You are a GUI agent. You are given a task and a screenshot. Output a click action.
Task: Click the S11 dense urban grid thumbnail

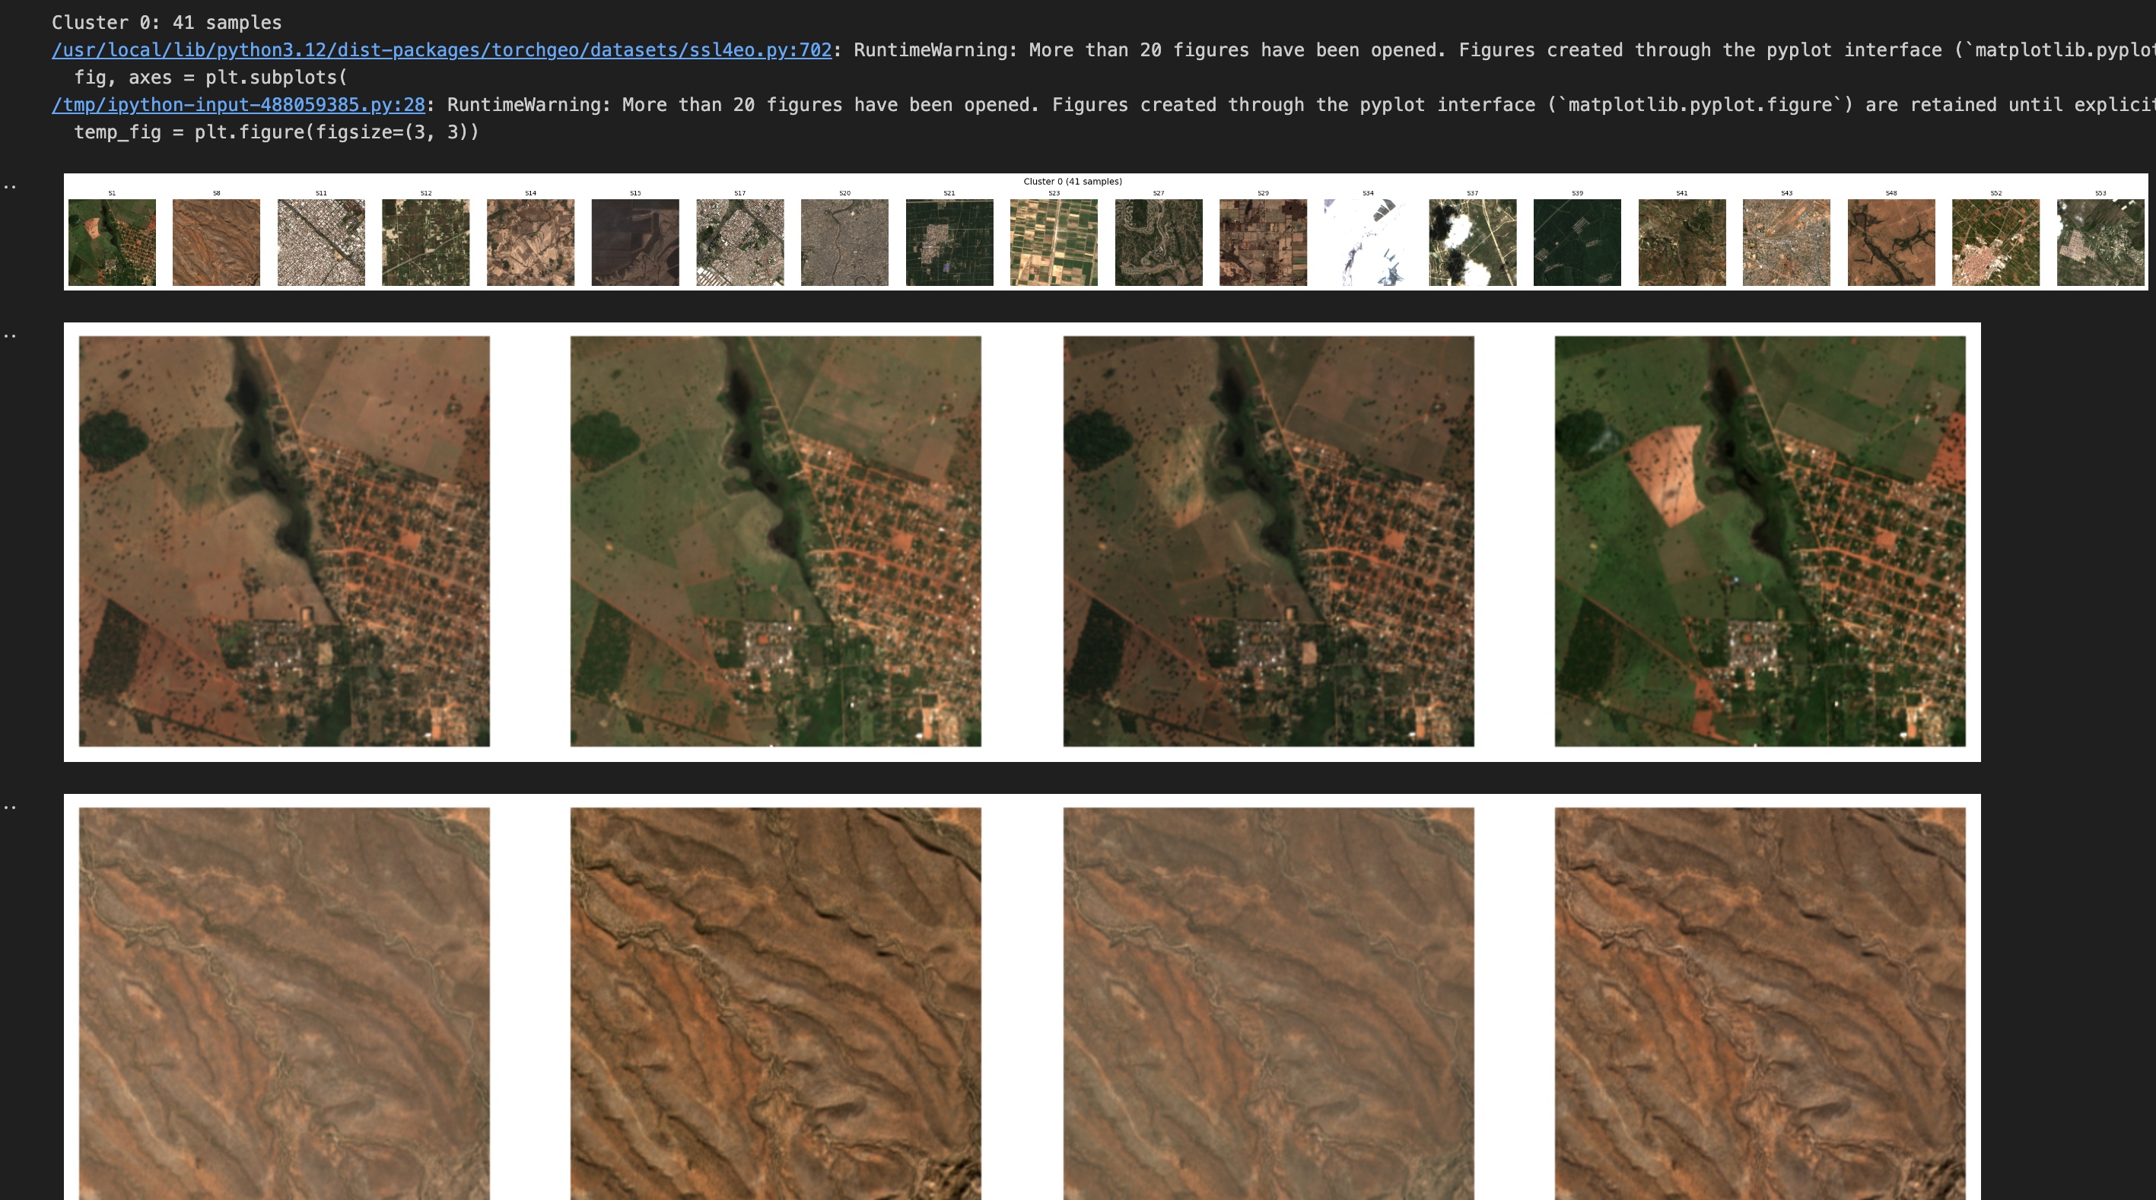[x=321, y=243]
